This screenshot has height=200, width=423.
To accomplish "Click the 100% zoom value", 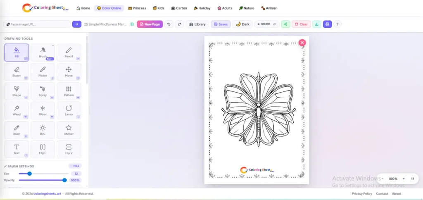I will 393,179.
